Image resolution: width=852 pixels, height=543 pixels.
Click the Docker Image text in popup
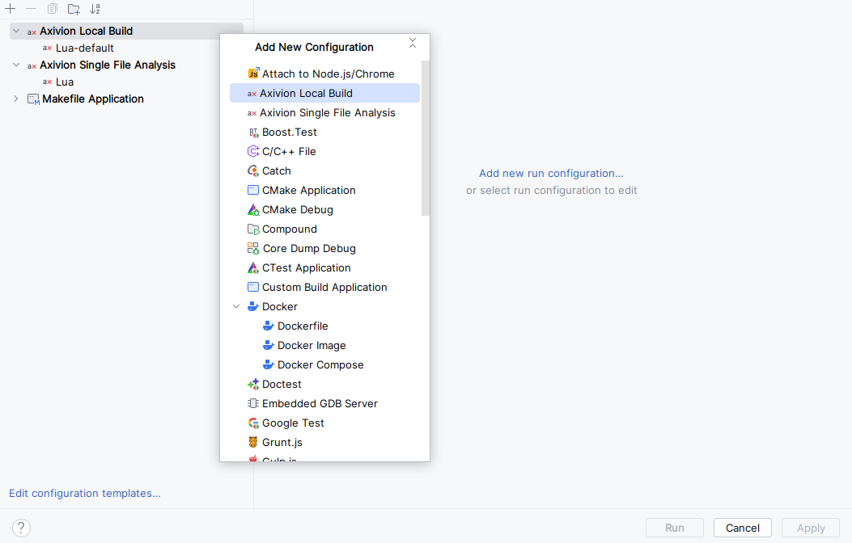pos(312,346)
